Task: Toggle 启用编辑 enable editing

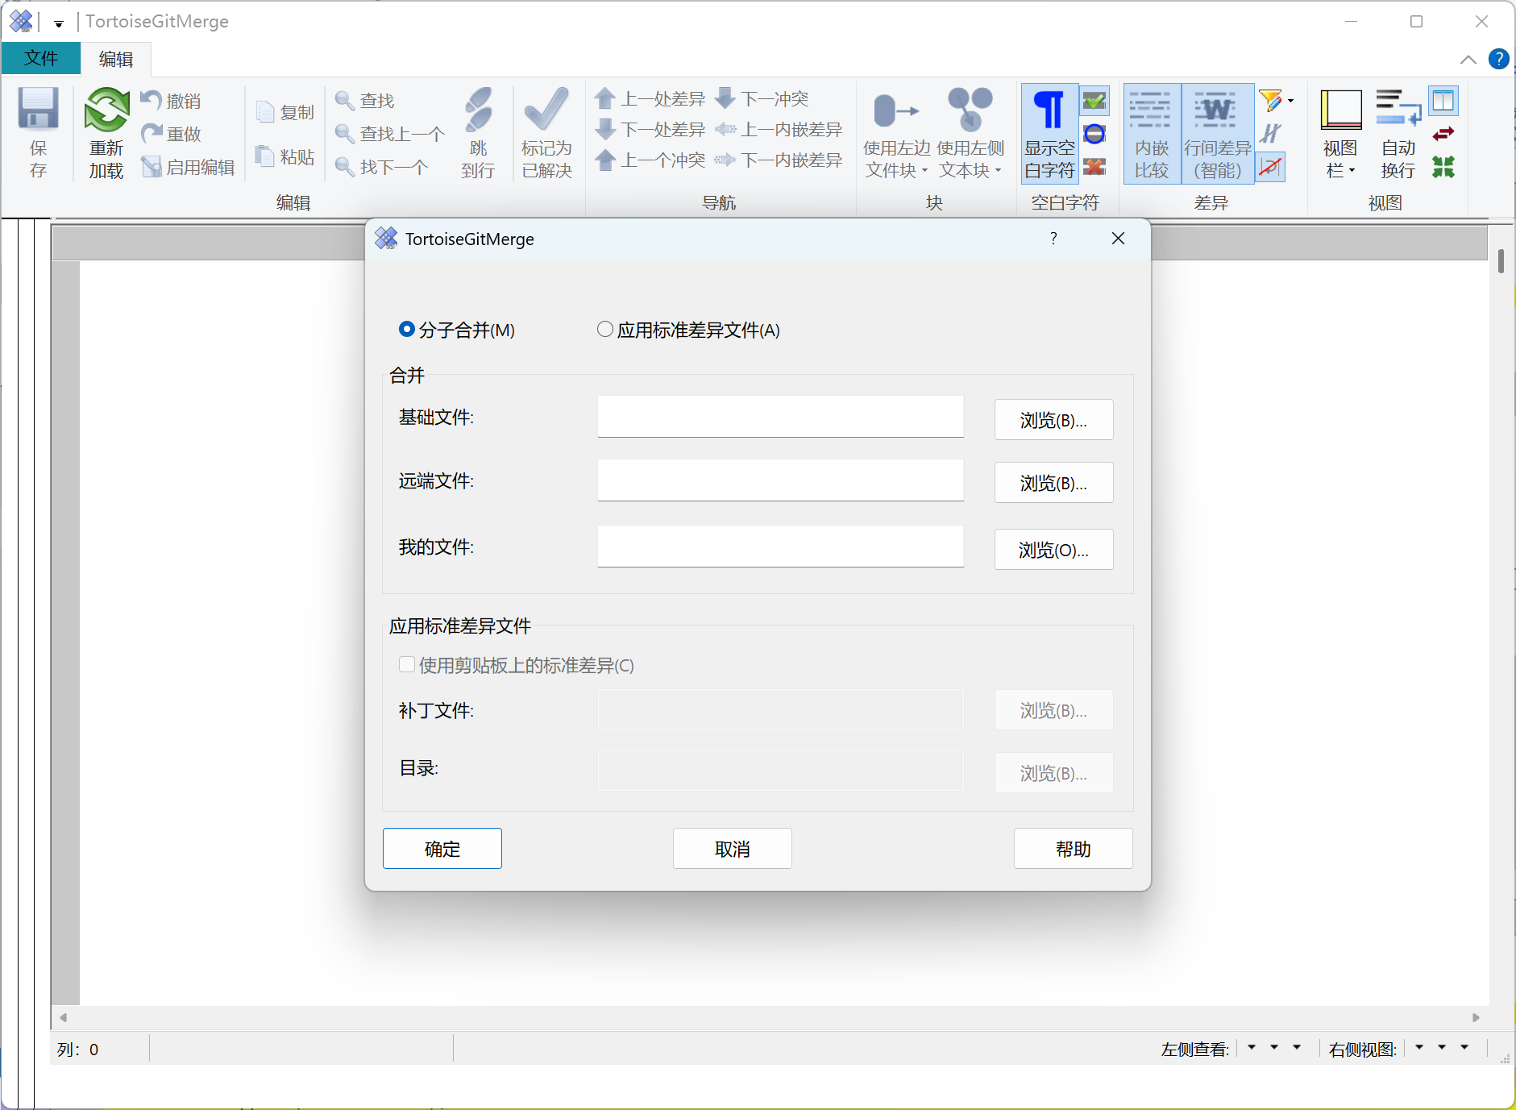Action: pos(188,167)
